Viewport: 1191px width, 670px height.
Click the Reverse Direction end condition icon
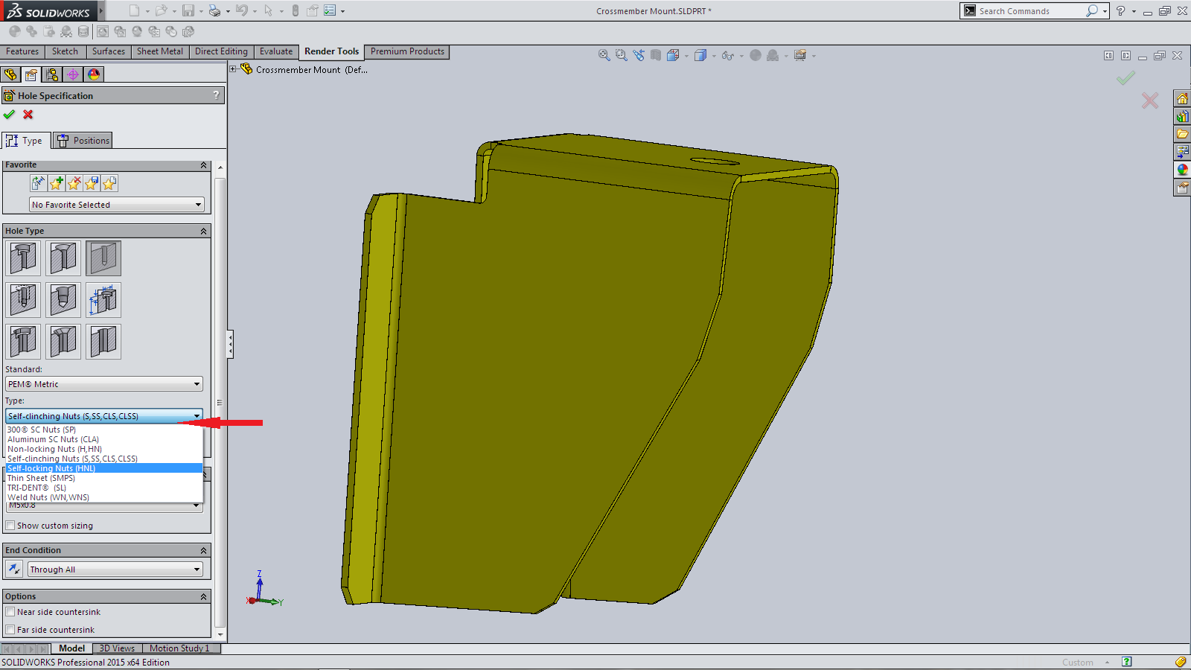pos(14,569)
